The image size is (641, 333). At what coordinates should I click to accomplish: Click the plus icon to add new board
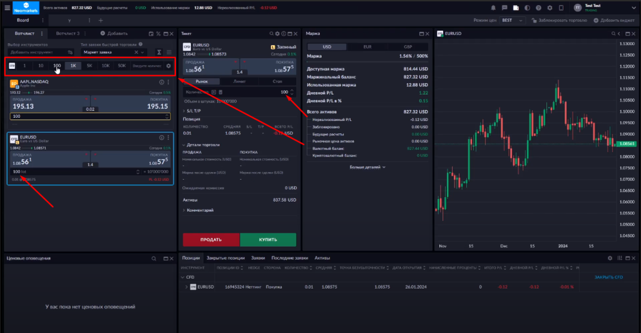point(101,21)
